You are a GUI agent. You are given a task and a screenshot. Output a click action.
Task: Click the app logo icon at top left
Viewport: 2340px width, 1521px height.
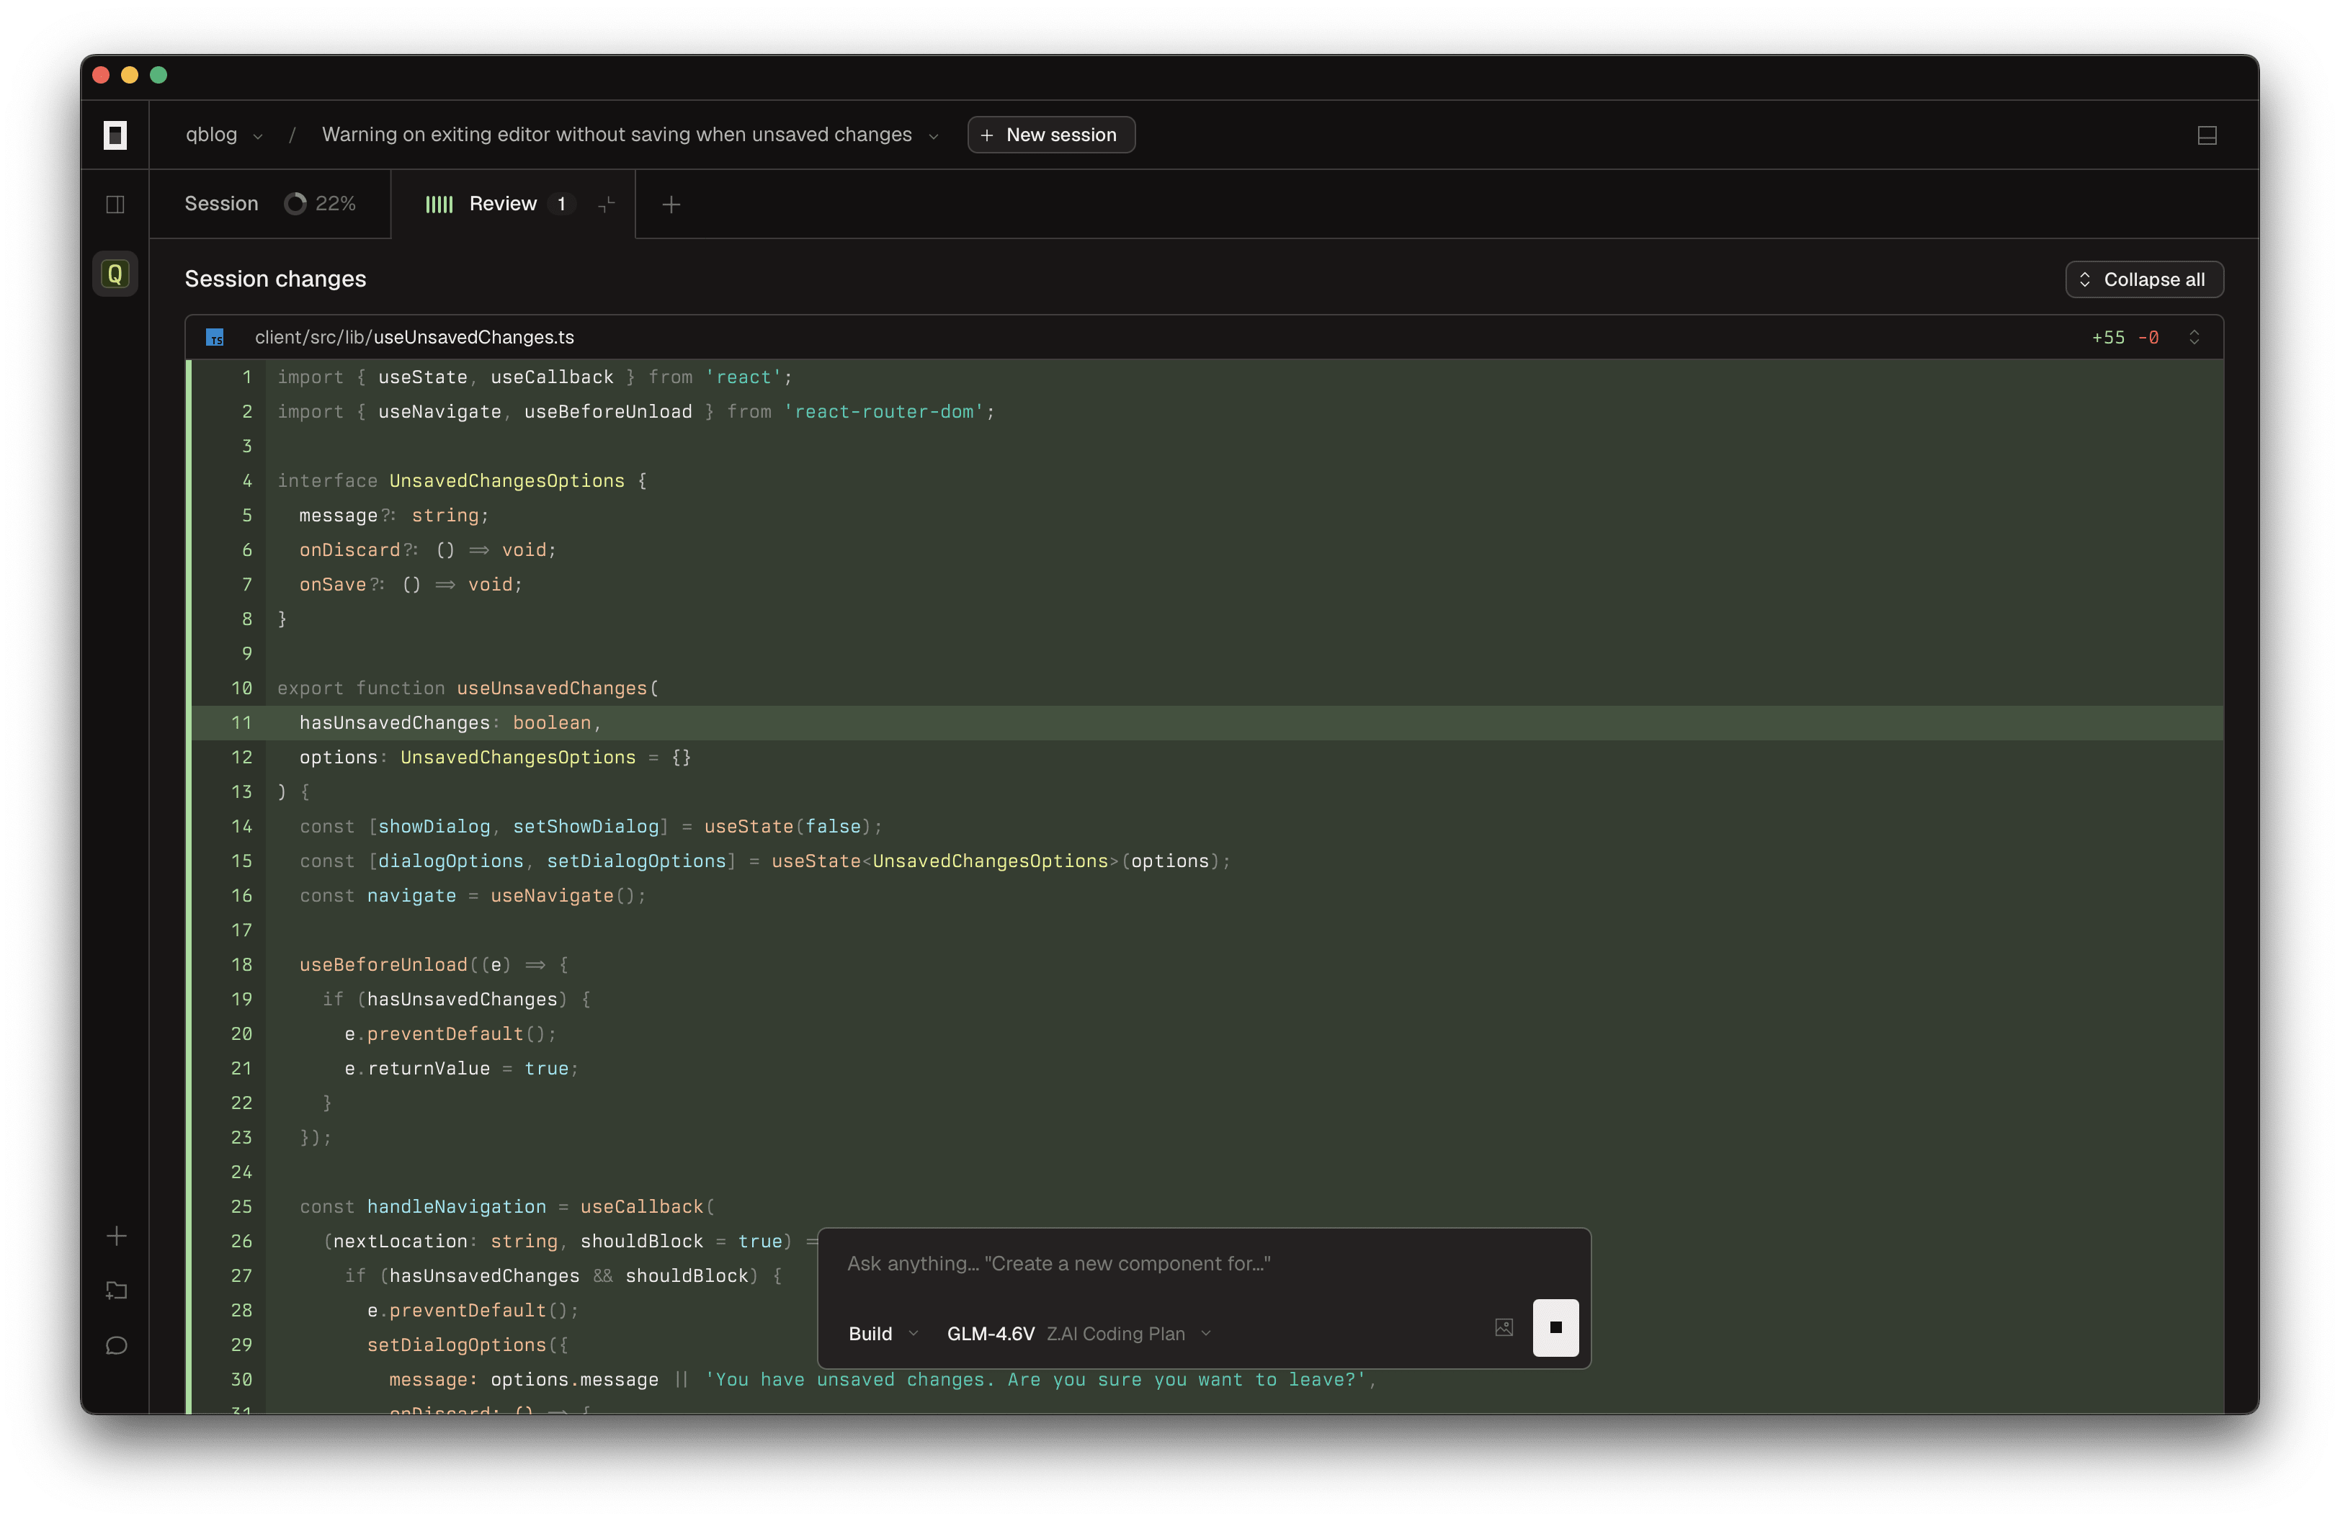pos(115,135)
